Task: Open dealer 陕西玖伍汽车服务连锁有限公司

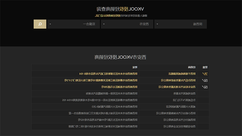Action: coord(178,80)
